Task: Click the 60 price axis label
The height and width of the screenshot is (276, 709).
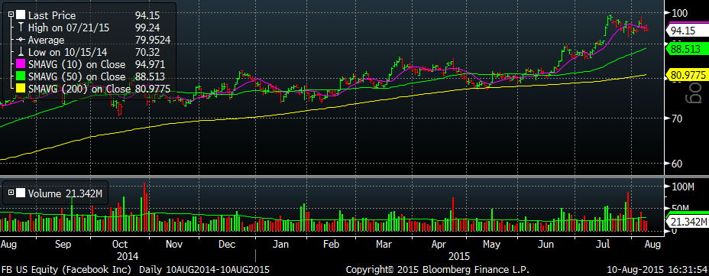Action: click(x=676, y=164)
